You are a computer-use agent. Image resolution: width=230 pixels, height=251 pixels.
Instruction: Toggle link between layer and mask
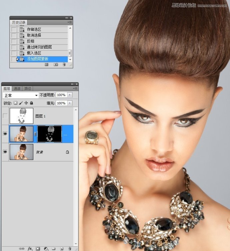(35, 134)
